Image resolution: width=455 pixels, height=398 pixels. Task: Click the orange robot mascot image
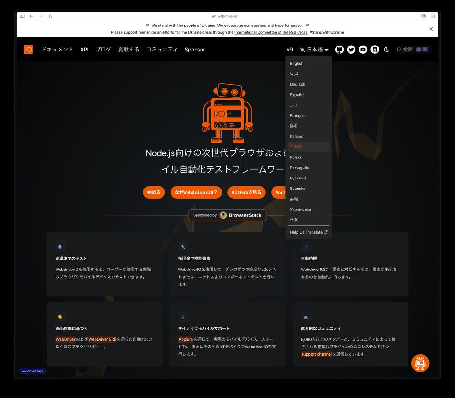point(227,113)
